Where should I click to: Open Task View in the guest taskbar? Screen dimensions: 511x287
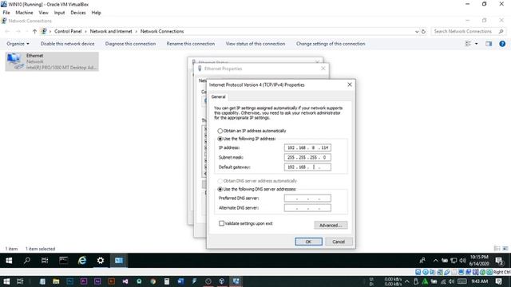45,261
